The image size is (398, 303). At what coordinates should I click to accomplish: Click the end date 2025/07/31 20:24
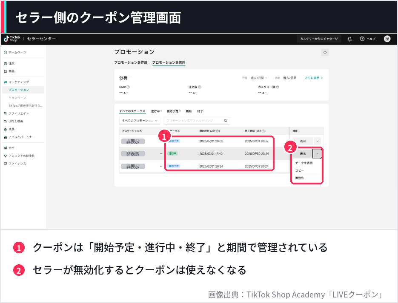(x=257, y=167)
